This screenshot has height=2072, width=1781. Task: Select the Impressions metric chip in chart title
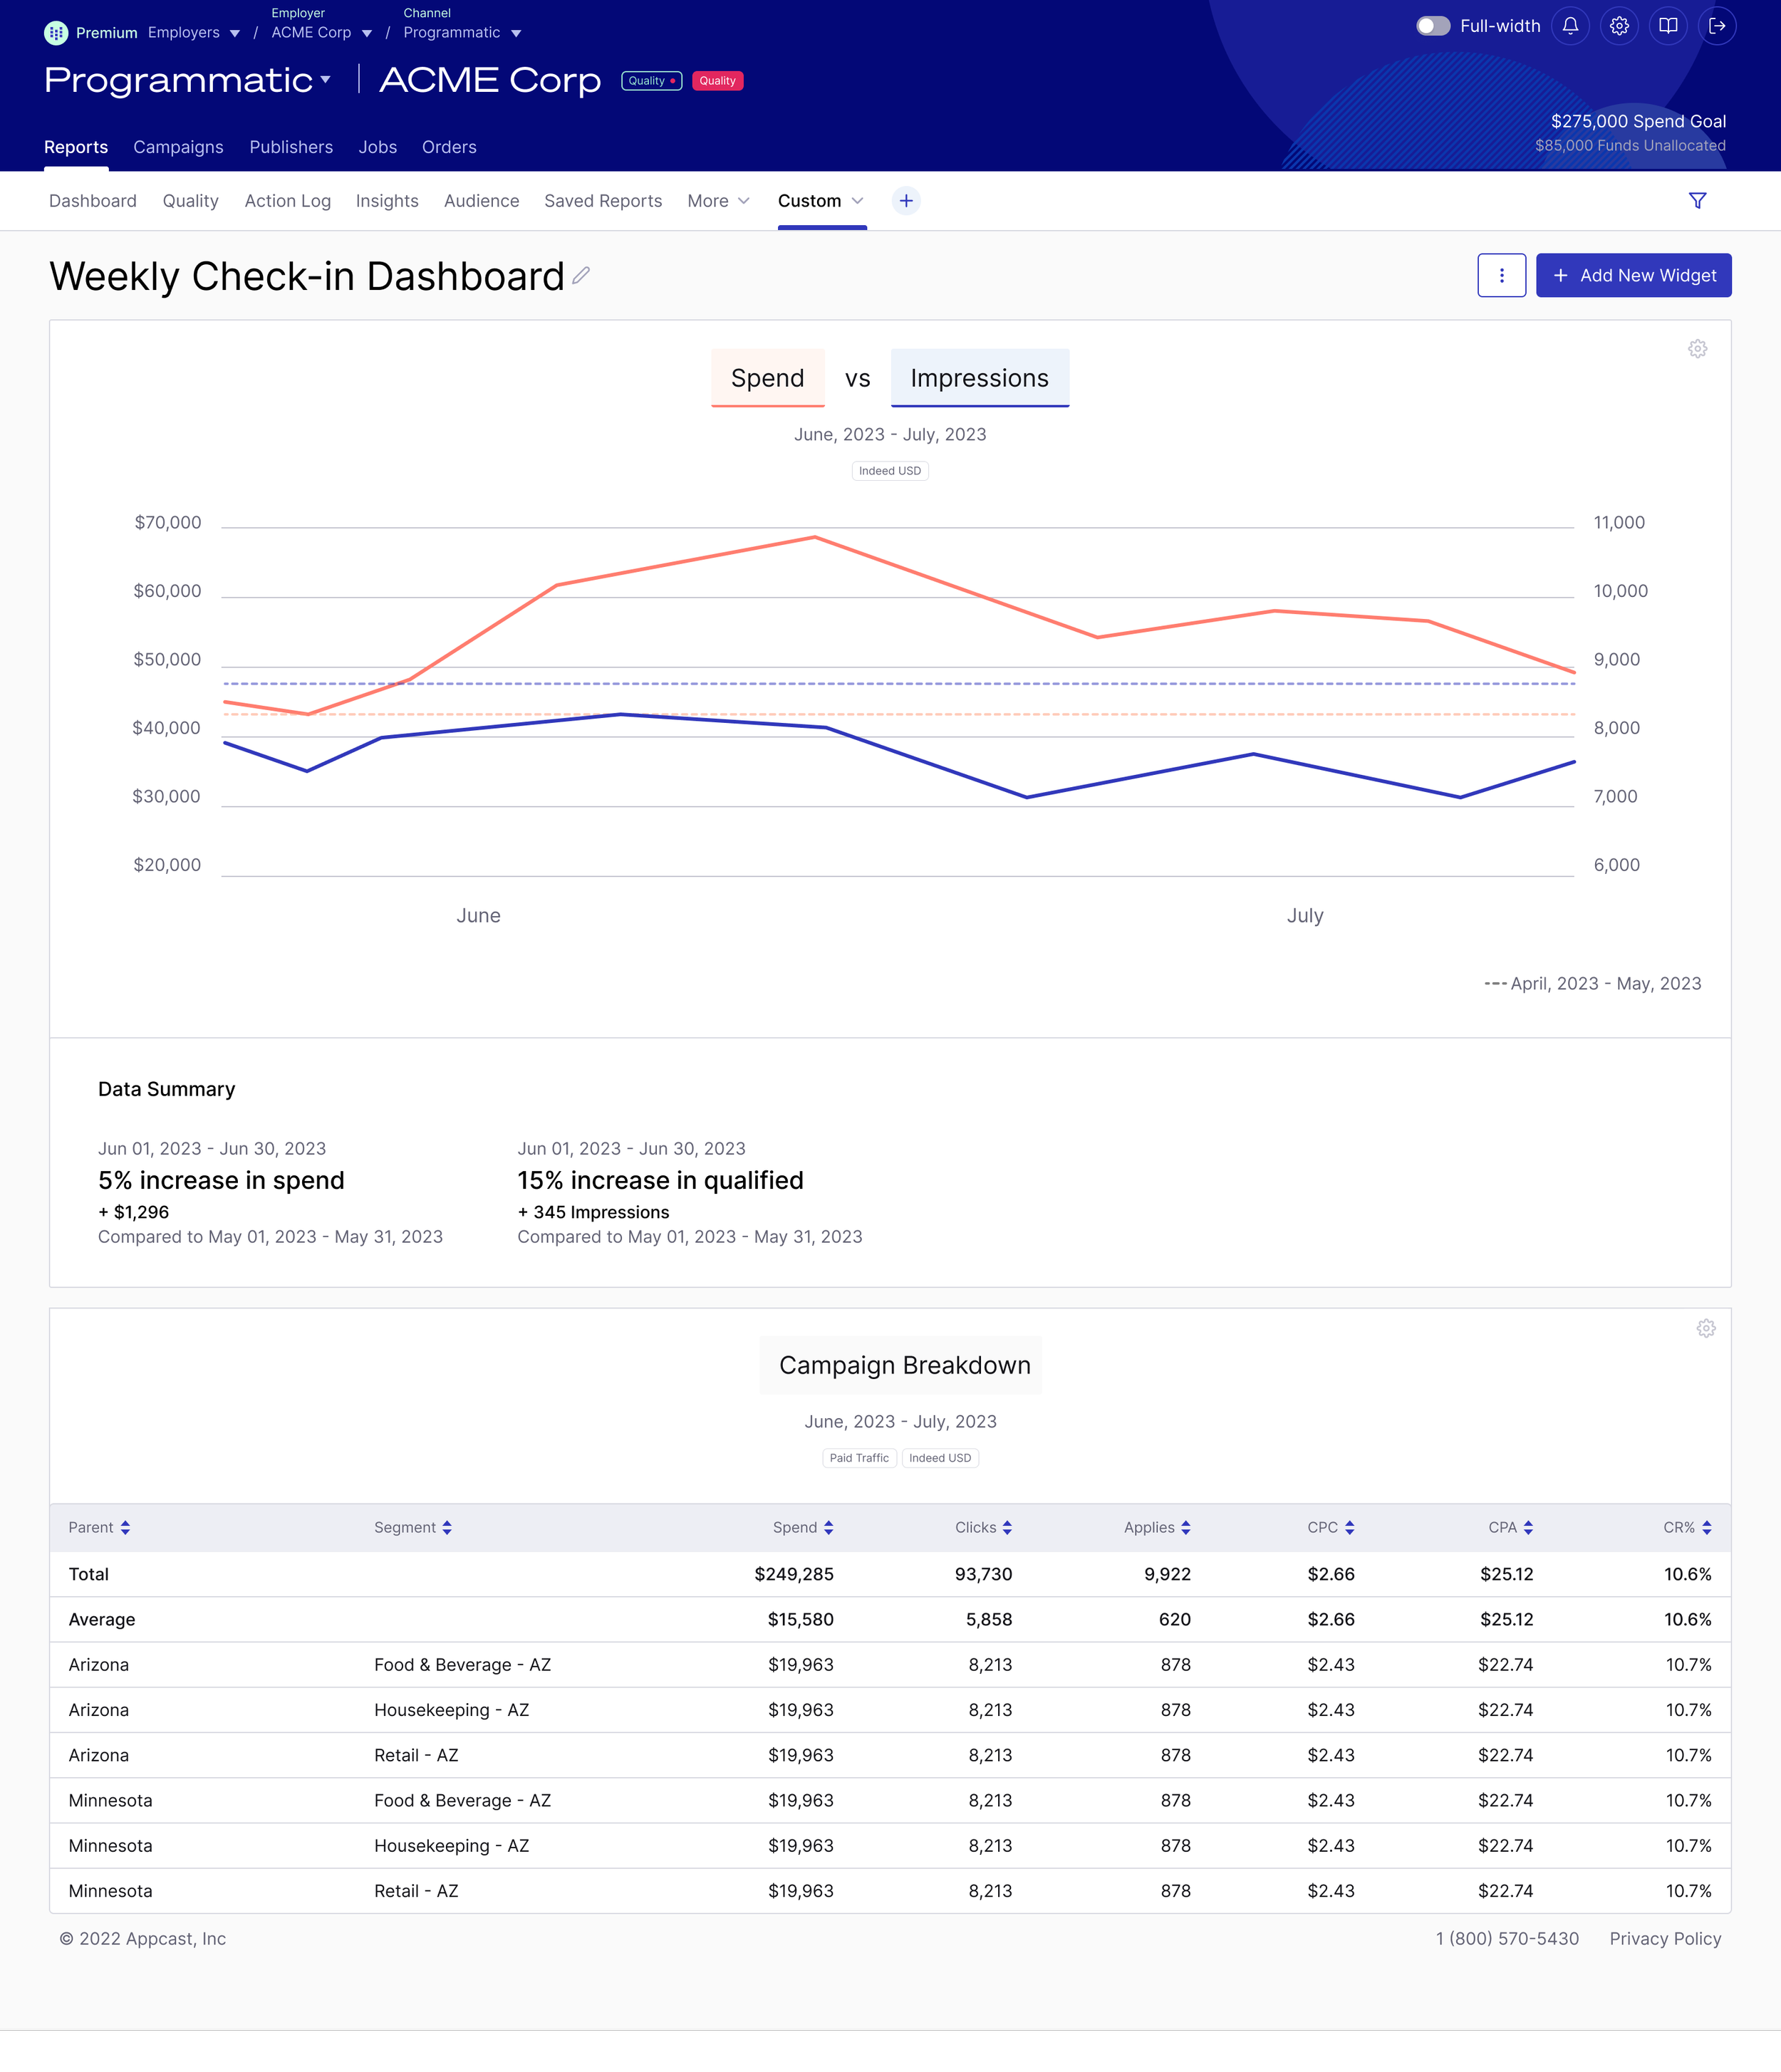(979, 378)
